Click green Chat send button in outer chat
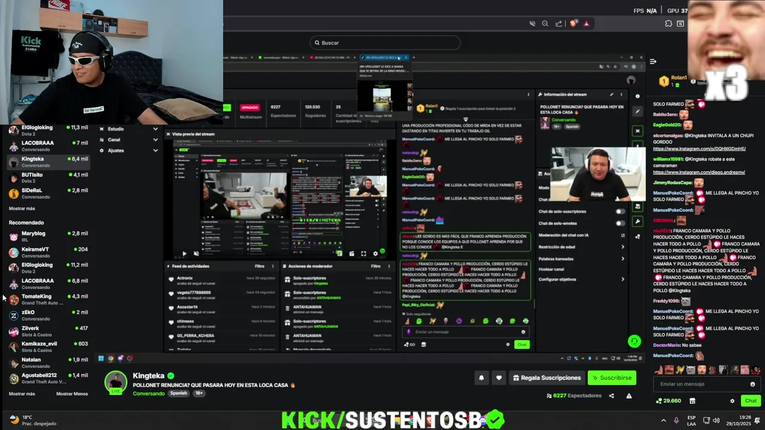Image resolution: width=765 pixels, height=430 pixels. pyautogui.click(x=751, y=401)
